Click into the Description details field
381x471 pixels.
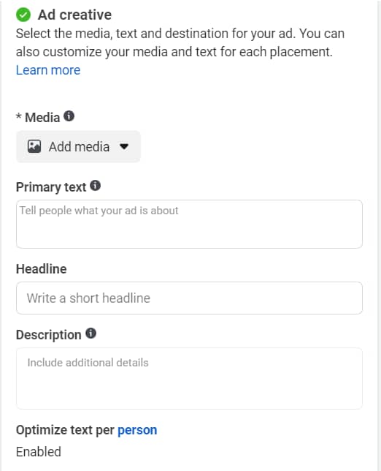[x=189, y=379]
